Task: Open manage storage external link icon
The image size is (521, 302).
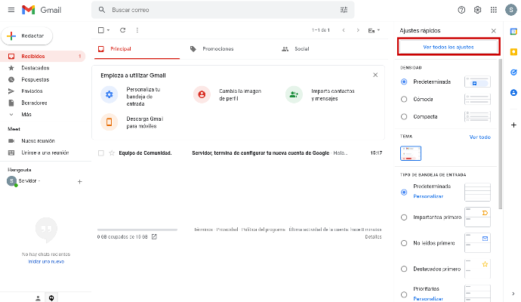Action: [x=154, y=237]
